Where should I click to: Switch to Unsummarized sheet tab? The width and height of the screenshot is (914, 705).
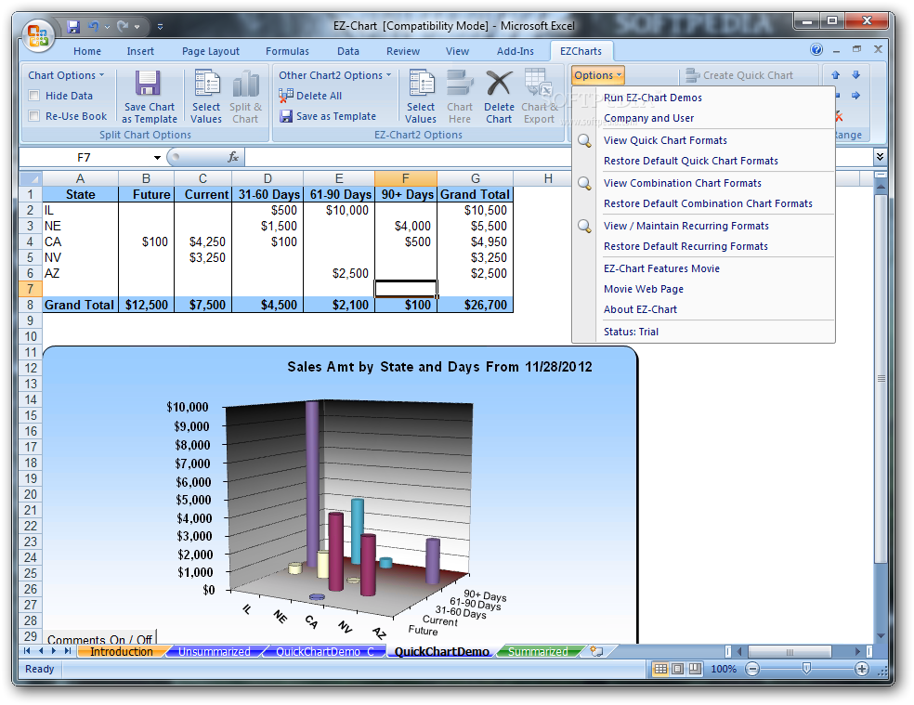pyautogui.click(x=214, y=651)
